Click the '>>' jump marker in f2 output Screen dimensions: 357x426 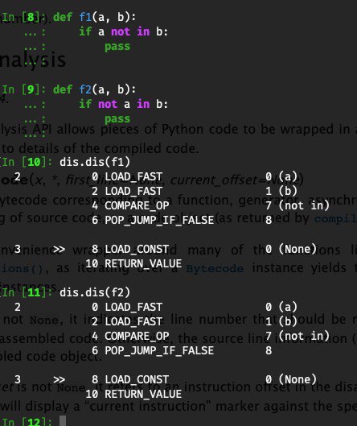[59, 379]
